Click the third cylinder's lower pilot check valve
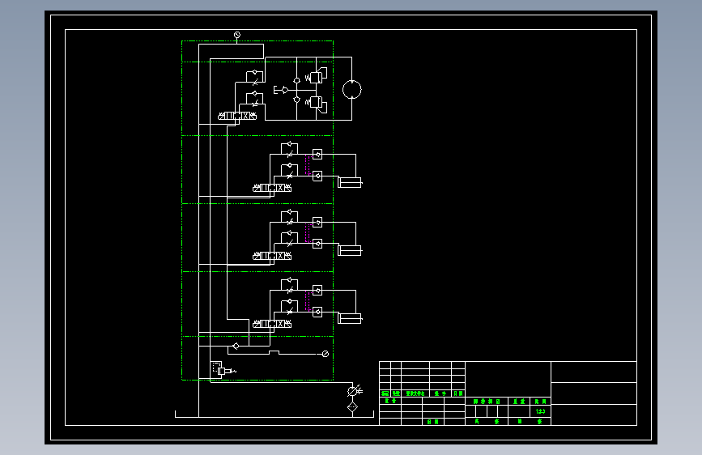Screen dimensions: 702x455 [x=317, y=313]
